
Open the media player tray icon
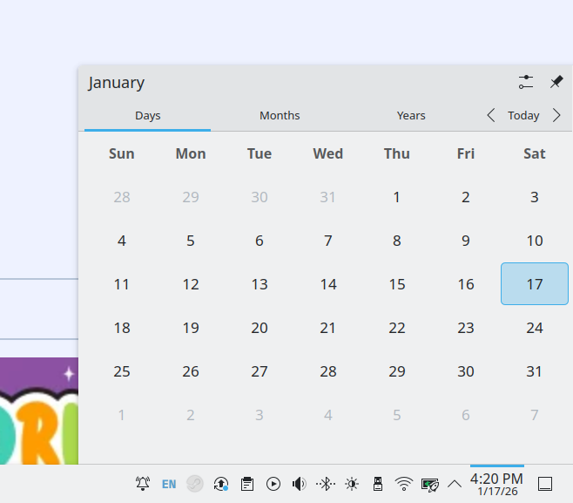(x=273, y=484)
